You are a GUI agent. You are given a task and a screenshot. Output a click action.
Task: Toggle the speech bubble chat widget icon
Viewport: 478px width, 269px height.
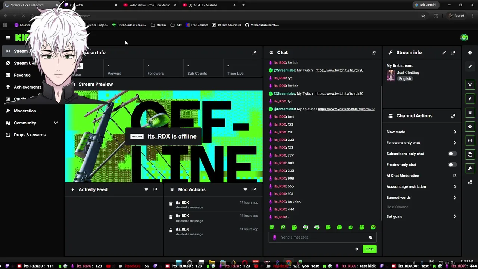470,127
